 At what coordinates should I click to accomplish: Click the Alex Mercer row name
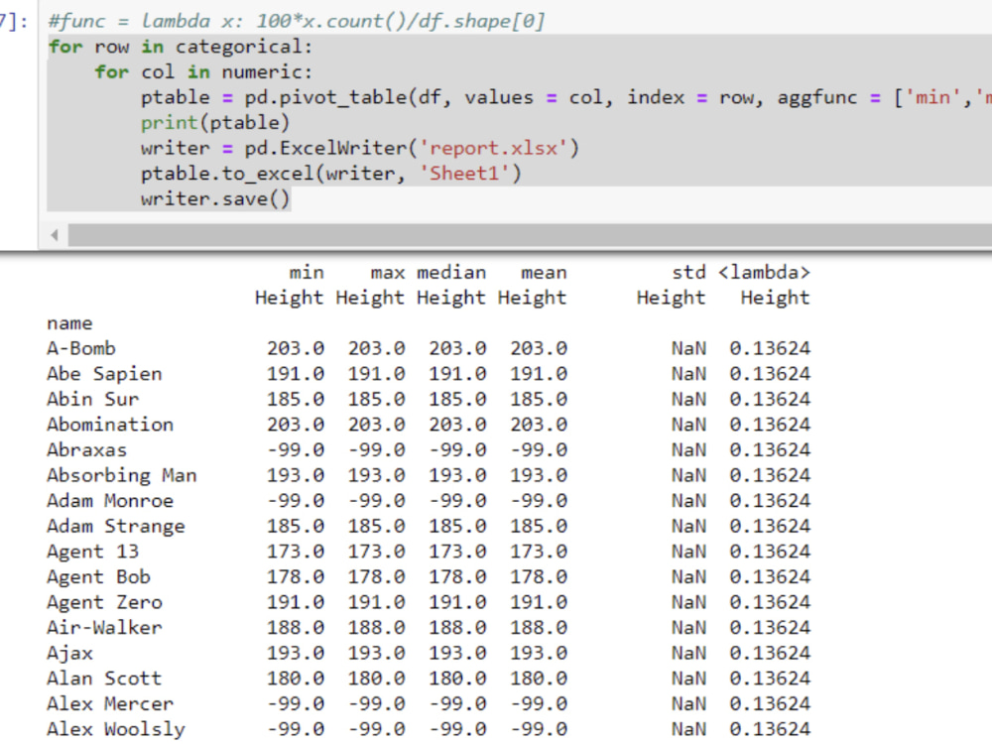110,703
